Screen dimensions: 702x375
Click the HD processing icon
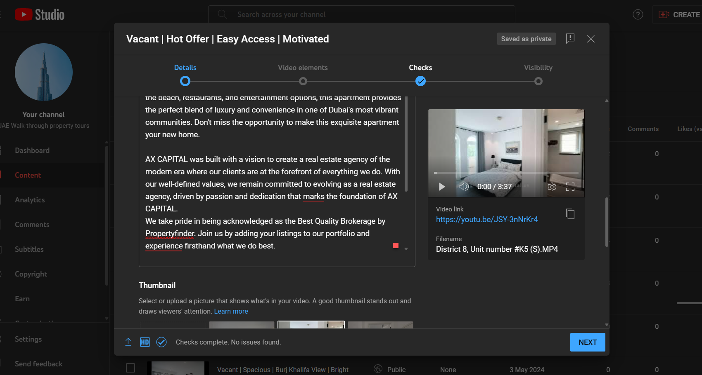(x=145, y=342)
